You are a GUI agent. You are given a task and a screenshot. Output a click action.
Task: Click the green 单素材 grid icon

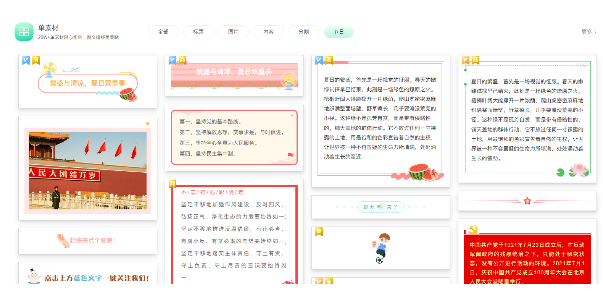point(24,32)
